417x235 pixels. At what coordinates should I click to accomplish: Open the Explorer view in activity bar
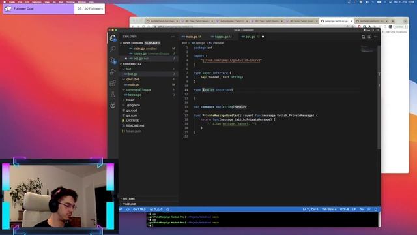[x=113, y=38]
